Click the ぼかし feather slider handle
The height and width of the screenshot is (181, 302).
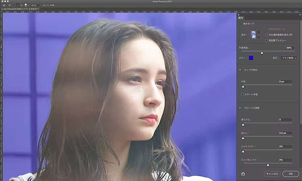[243, 138]
